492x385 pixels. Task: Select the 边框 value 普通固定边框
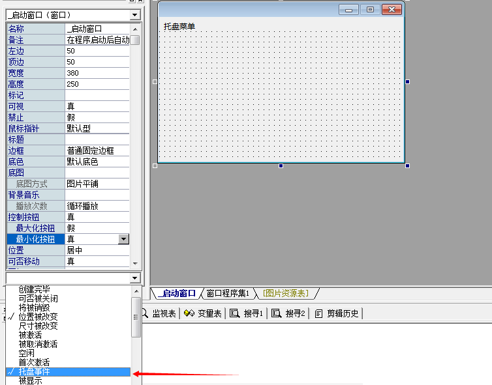97,150
